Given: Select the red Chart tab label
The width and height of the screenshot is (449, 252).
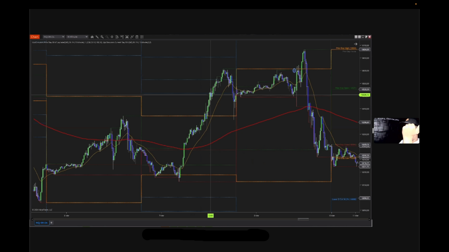Looking at the screenshot, I should pyautogui.click(x=34, y=37).
